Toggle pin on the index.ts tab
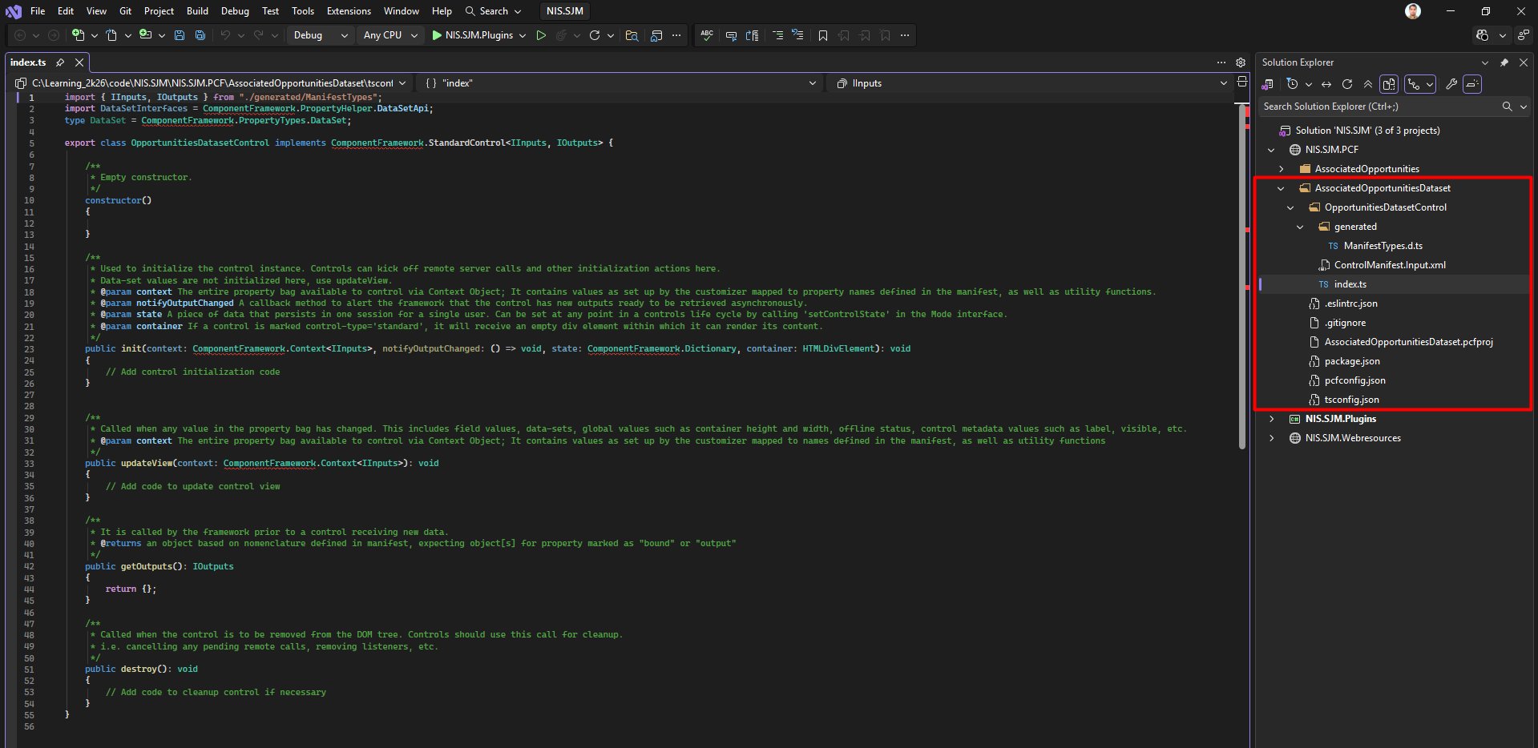This screenshot has height=748, width=1538. pyautogui.click(x=60, y=62)
